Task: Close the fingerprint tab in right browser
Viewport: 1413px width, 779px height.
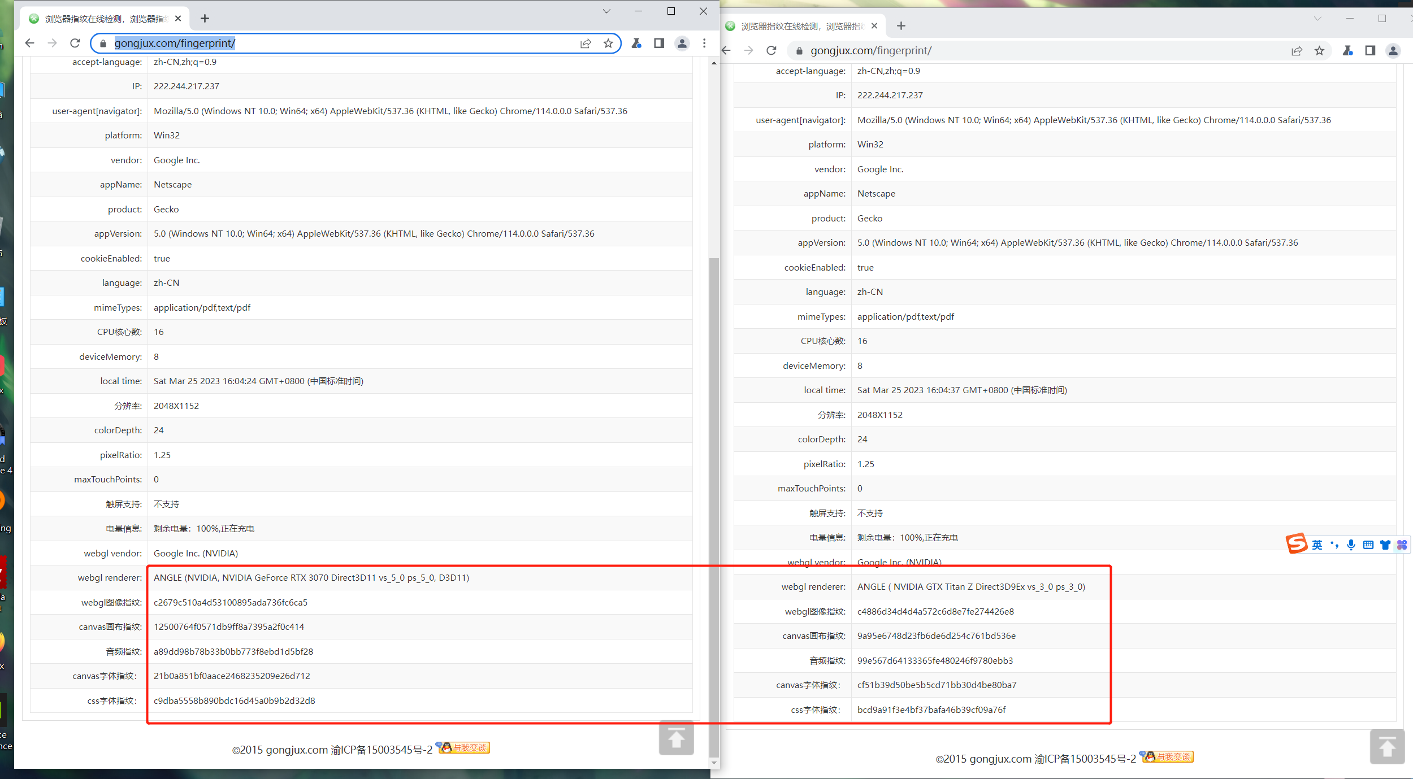Action: click(874, 26)
